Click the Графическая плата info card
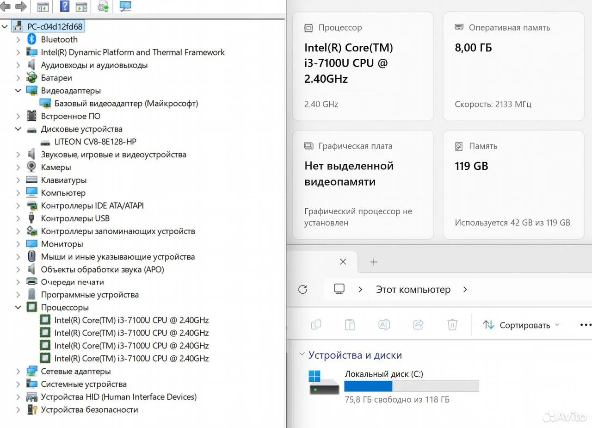 tap(363, 185)
